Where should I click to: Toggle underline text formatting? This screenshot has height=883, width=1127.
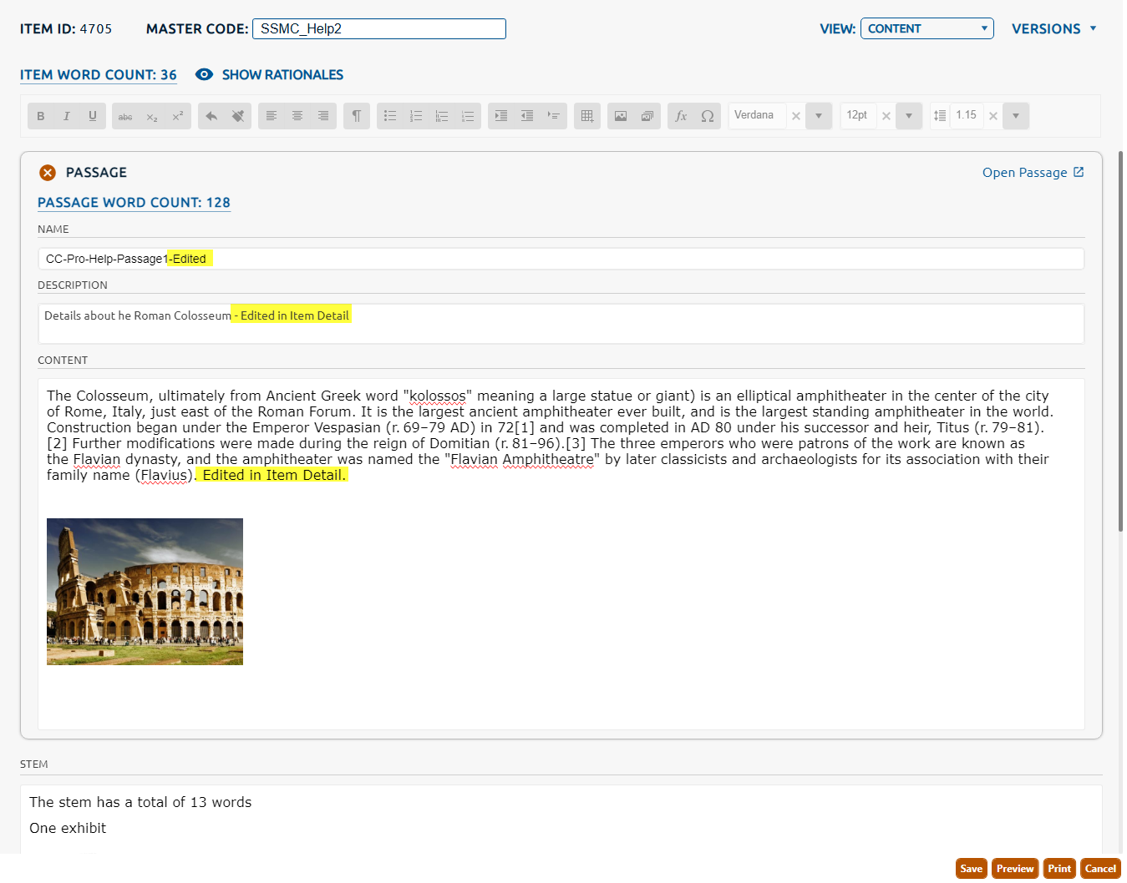coord(93,116)
